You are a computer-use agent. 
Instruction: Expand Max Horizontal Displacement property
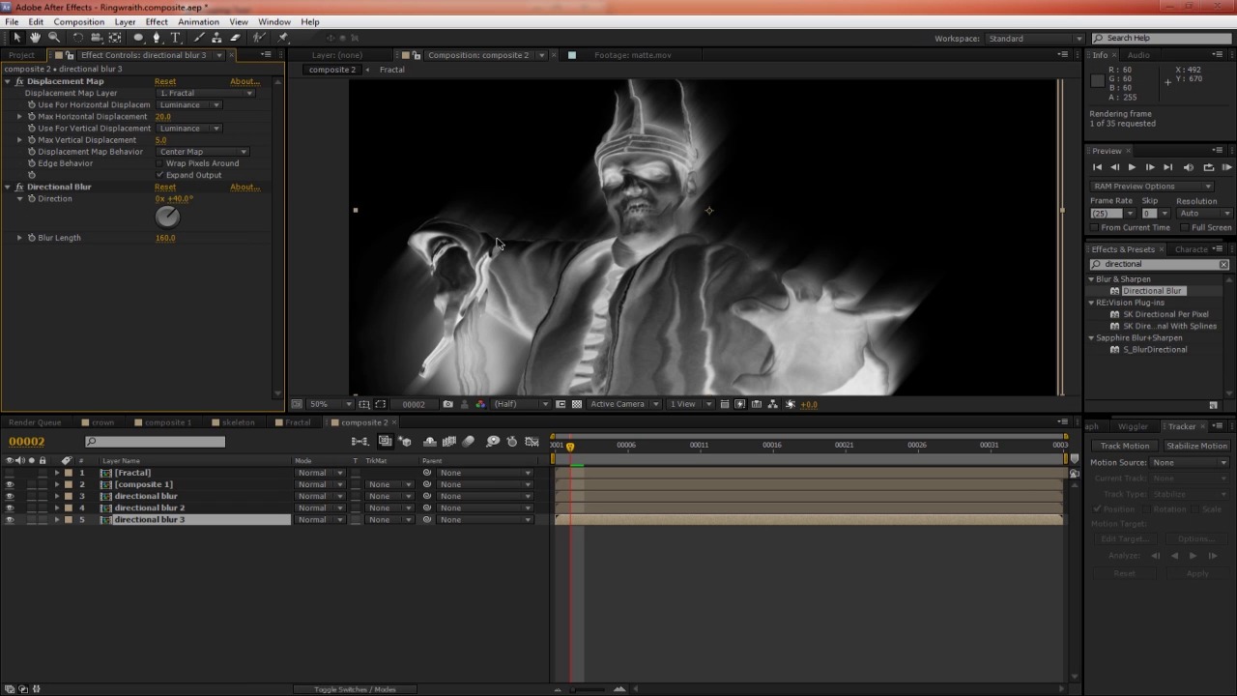point(19,117)
